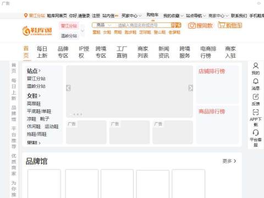
Task: Click 鞋库网首页 link in top bar
Action: click(x=57, y=16)
